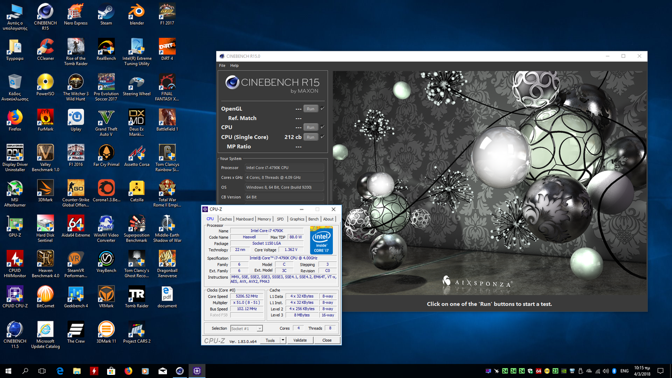
Task: Select the RealBench desktop icon
Action: [106, 49]
